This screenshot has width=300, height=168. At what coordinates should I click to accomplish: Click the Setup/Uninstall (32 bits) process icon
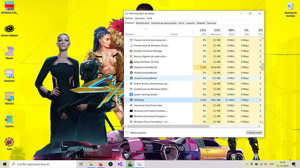tap(131, 62)
